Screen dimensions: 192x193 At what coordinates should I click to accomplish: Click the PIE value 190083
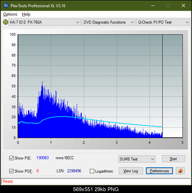43,158
